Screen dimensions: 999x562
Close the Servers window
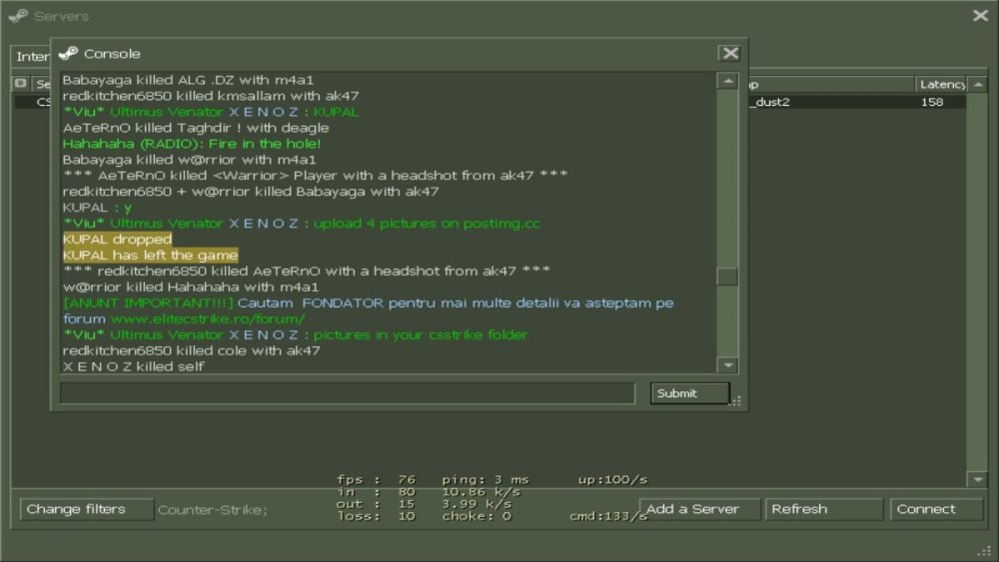981,15
